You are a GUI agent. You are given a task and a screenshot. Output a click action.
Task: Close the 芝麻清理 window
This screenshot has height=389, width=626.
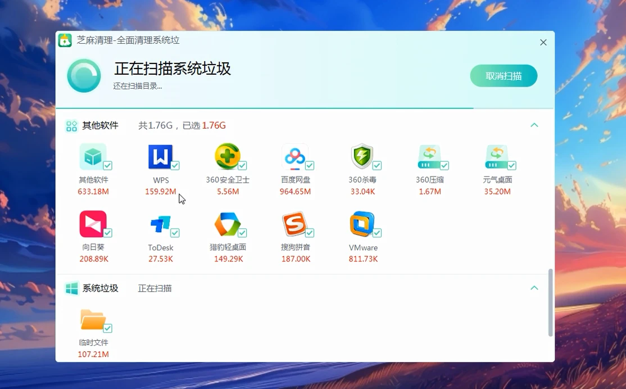543,42
